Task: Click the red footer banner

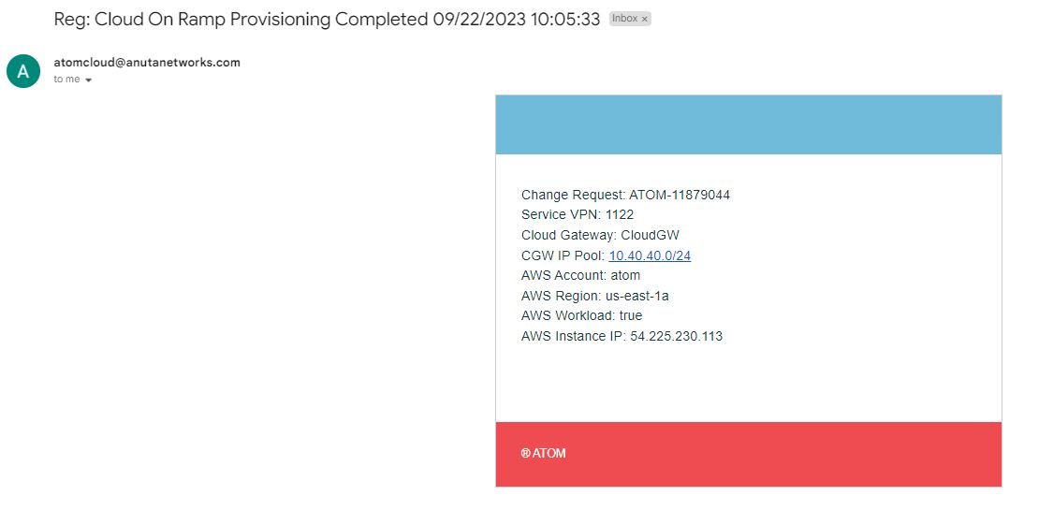Action: (x=748, y=454)
